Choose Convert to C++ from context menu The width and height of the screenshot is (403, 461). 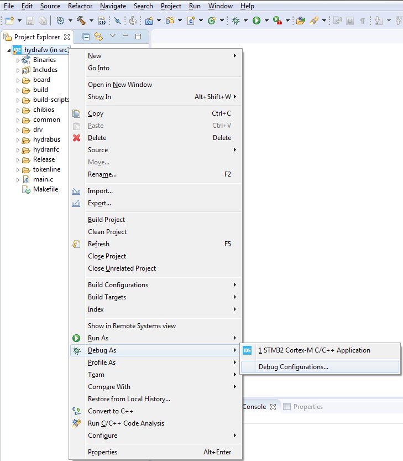[x=156, y=411]
